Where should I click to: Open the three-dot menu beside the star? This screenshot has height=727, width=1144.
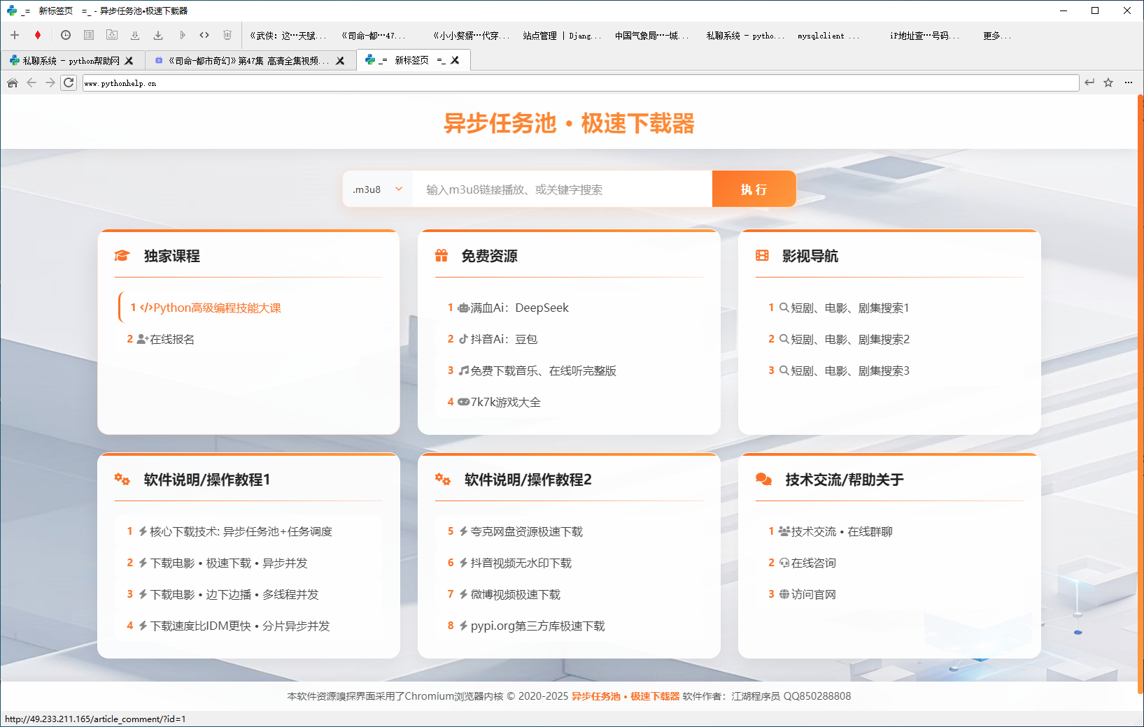click(x=1128, y=82)
